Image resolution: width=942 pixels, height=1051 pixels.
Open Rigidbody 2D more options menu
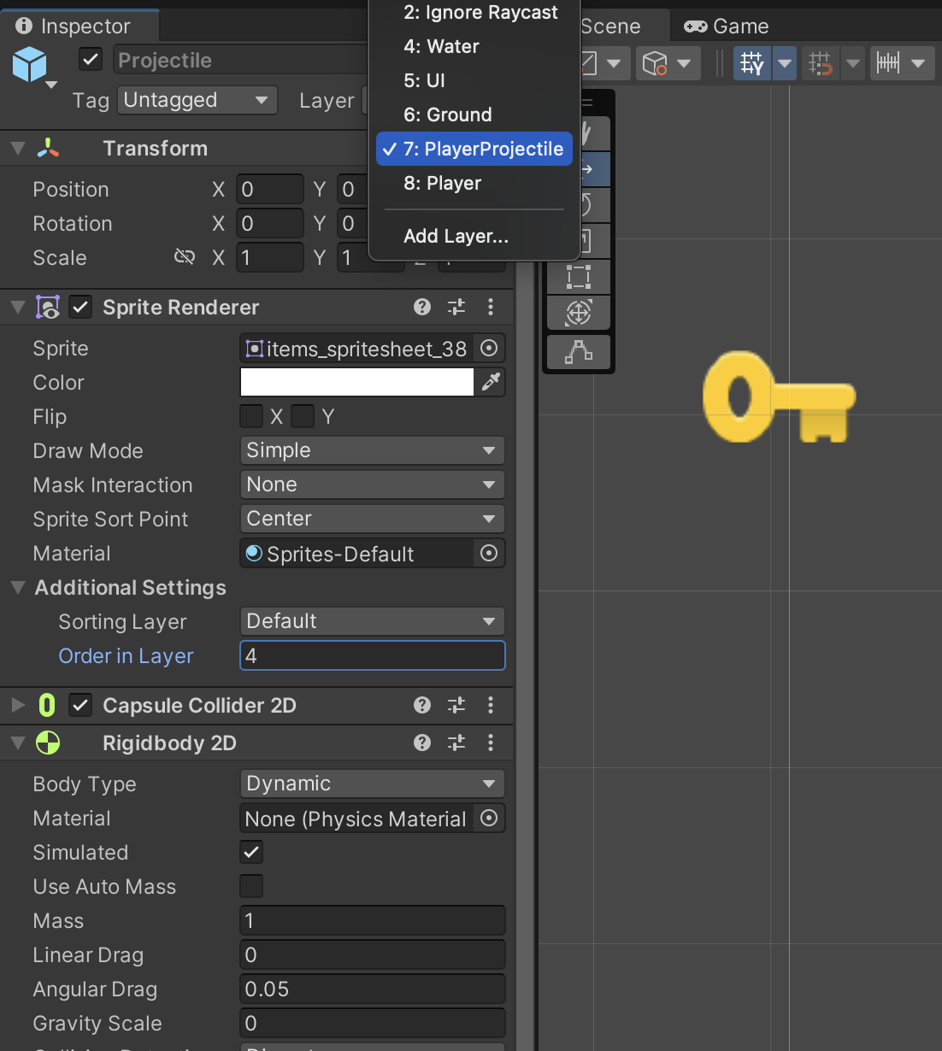491,743
